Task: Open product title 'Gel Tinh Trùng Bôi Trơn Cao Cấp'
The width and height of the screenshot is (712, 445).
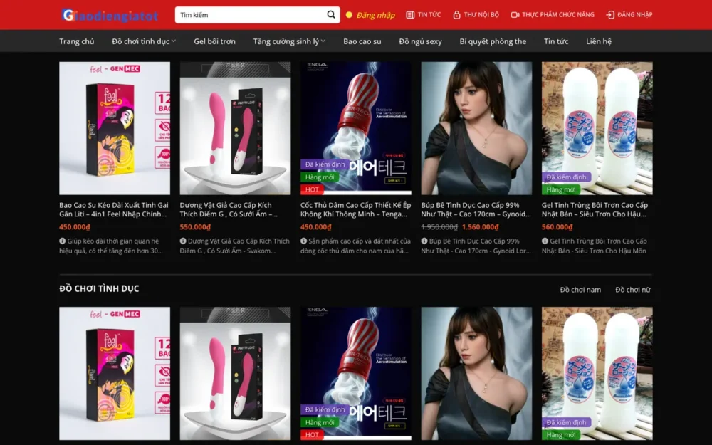Action: coord(595,210)
